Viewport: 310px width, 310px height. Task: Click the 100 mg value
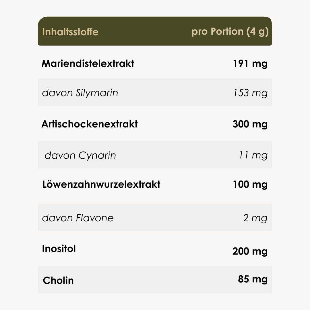coord(250,184)
